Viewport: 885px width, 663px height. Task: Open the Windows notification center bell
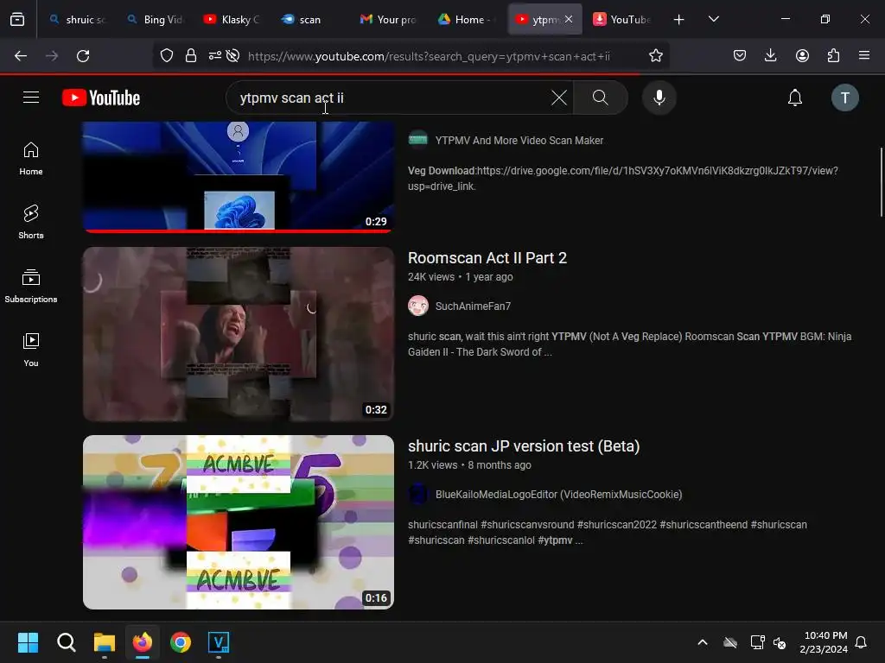(861, 642)
